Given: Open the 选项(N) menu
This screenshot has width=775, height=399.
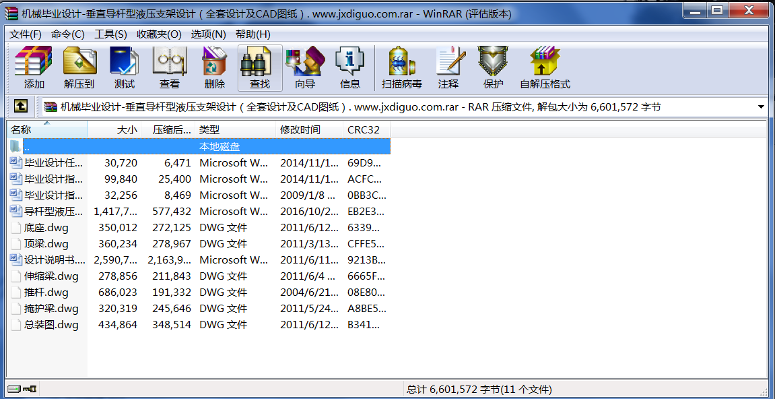Looking at the screenshot, I should (x=209, y=34).
